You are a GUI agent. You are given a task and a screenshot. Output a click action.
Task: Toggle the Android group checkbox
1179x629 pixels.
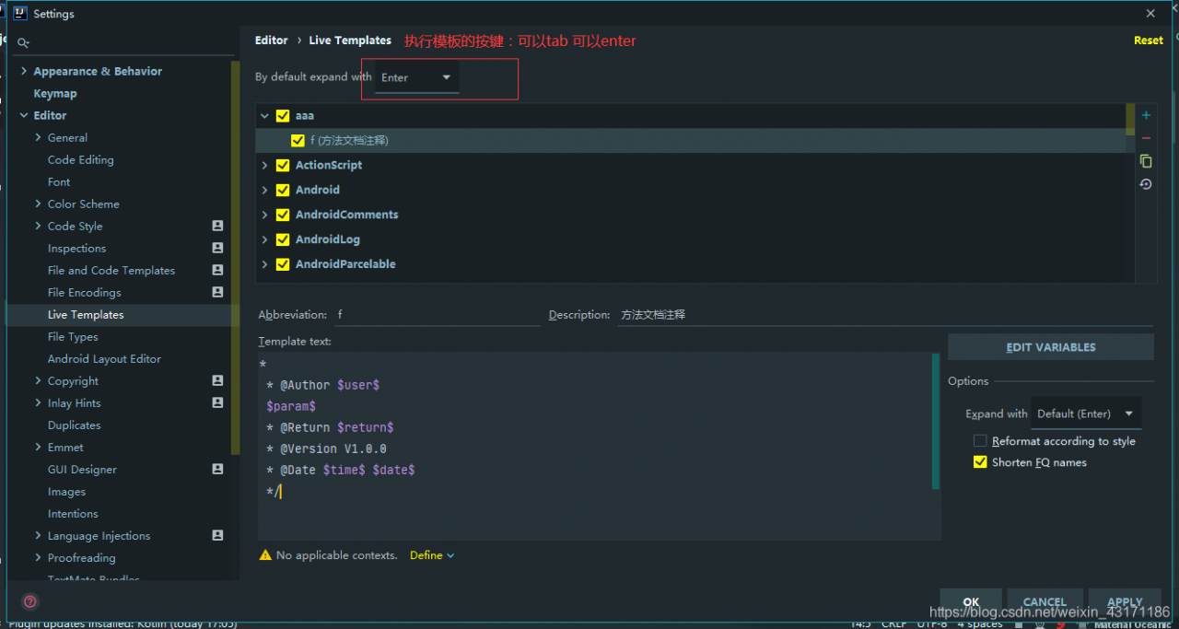pos(283,191)
